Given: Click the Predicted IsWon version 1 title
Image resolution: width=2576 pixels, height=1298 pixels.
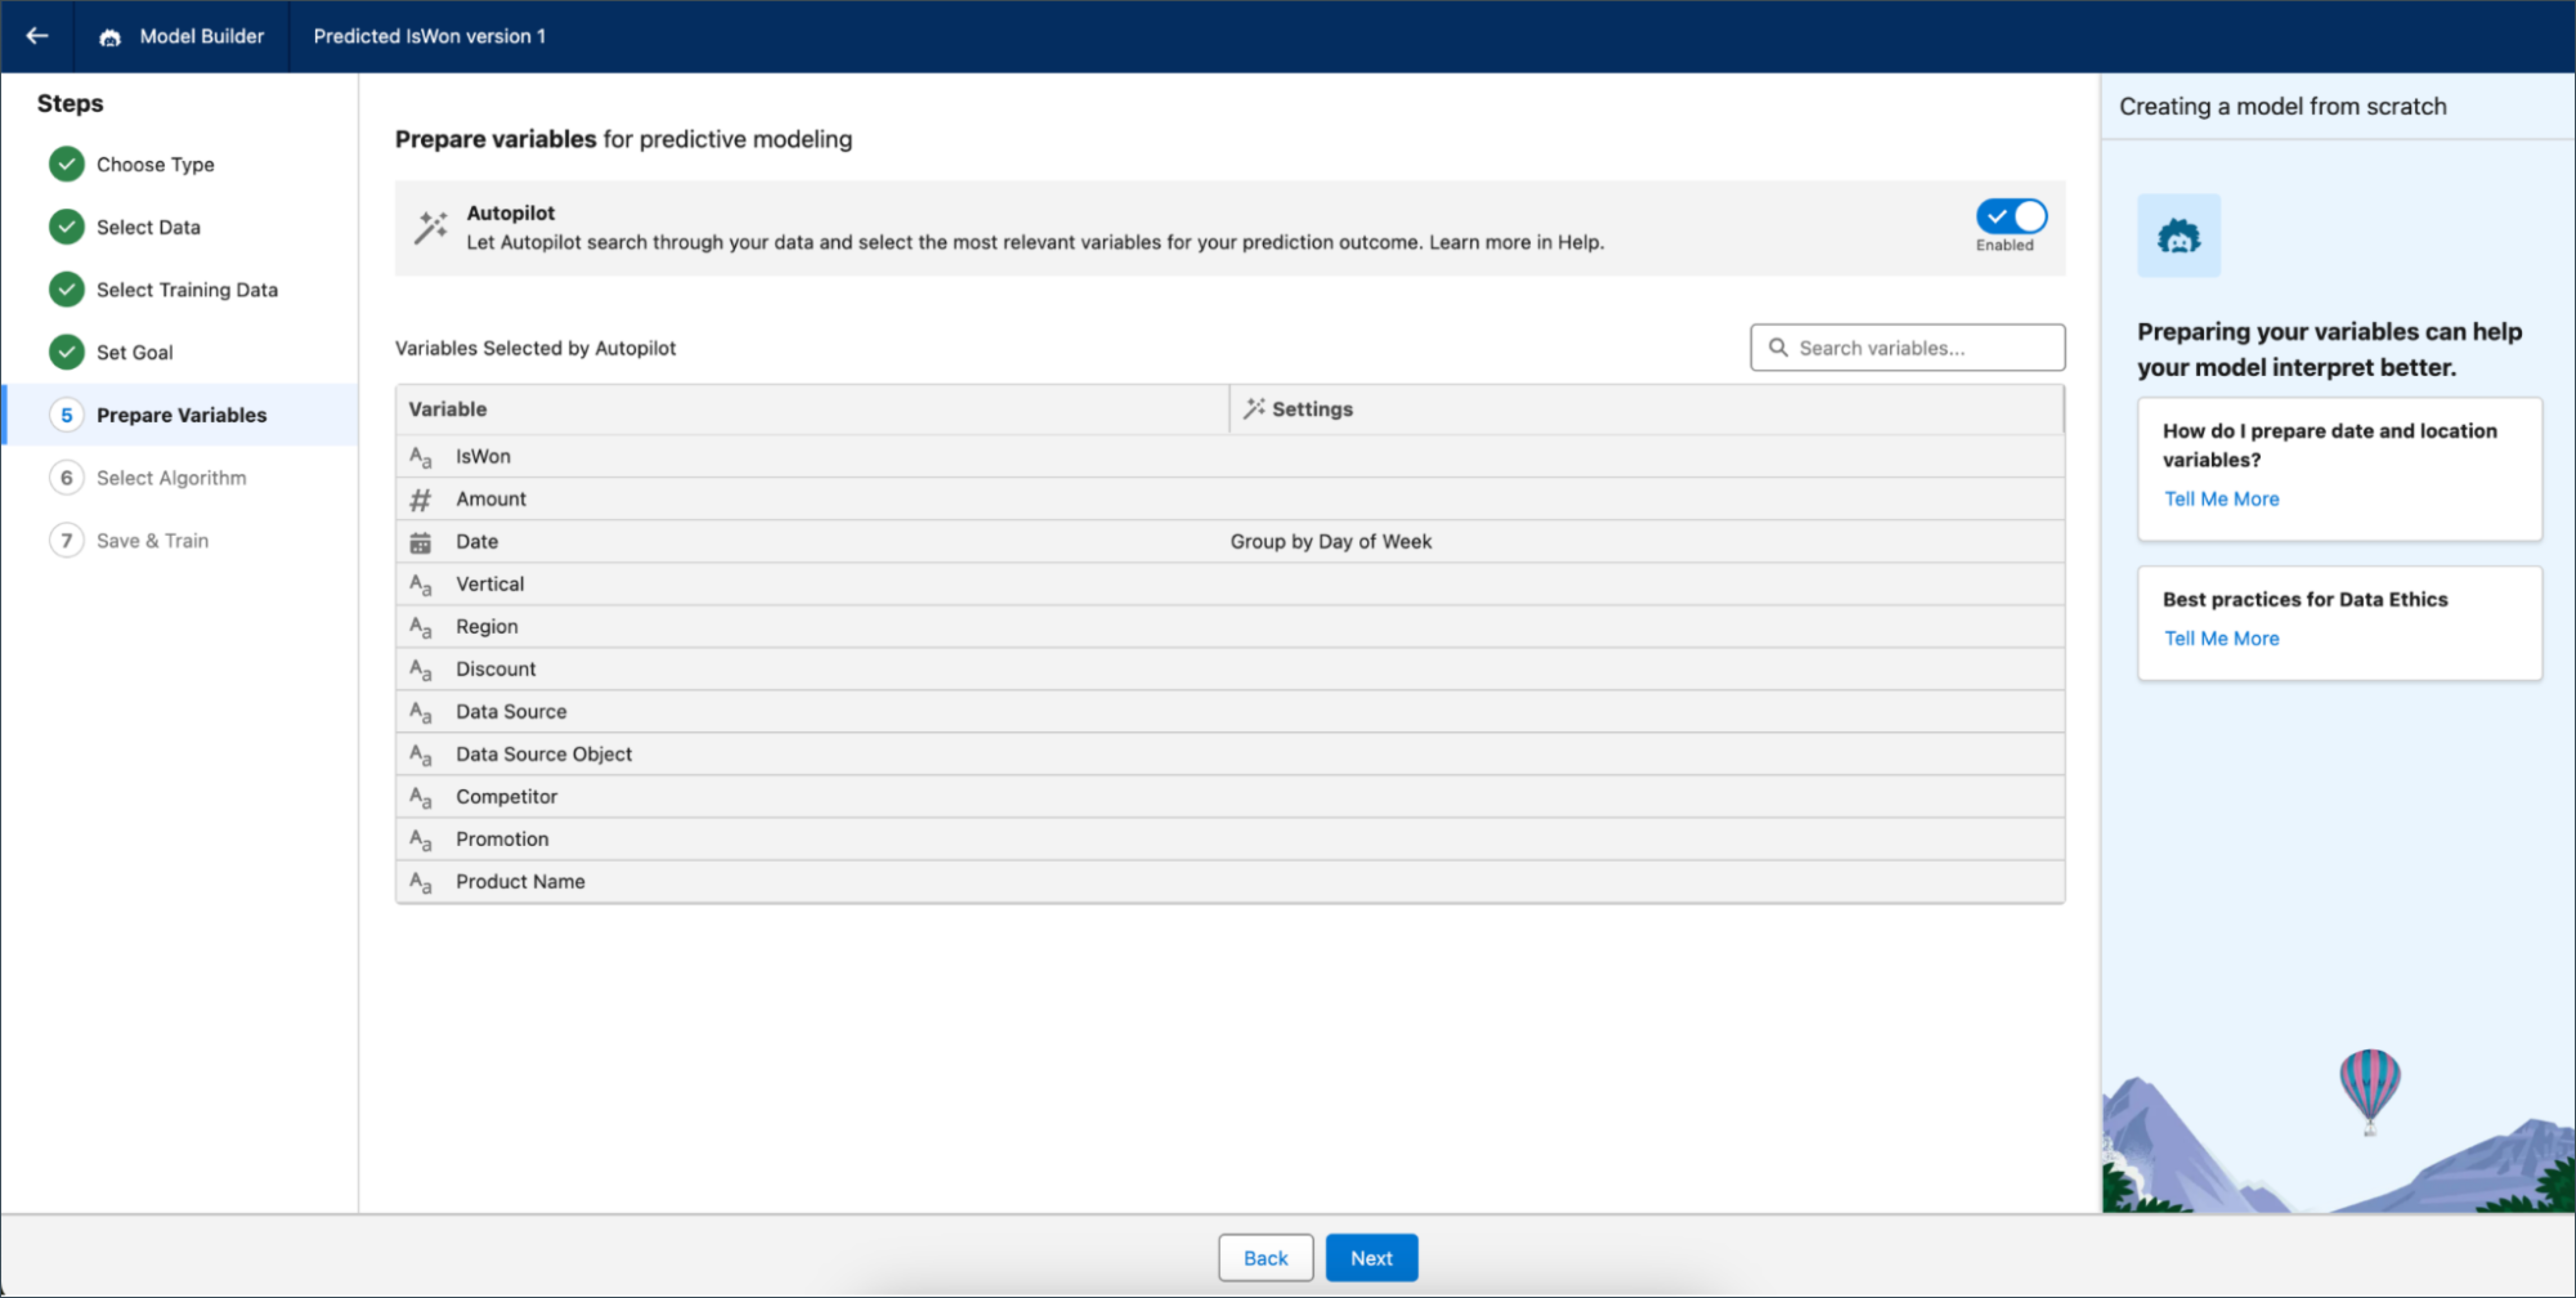Looking at the screenshot, I should 430,36.
